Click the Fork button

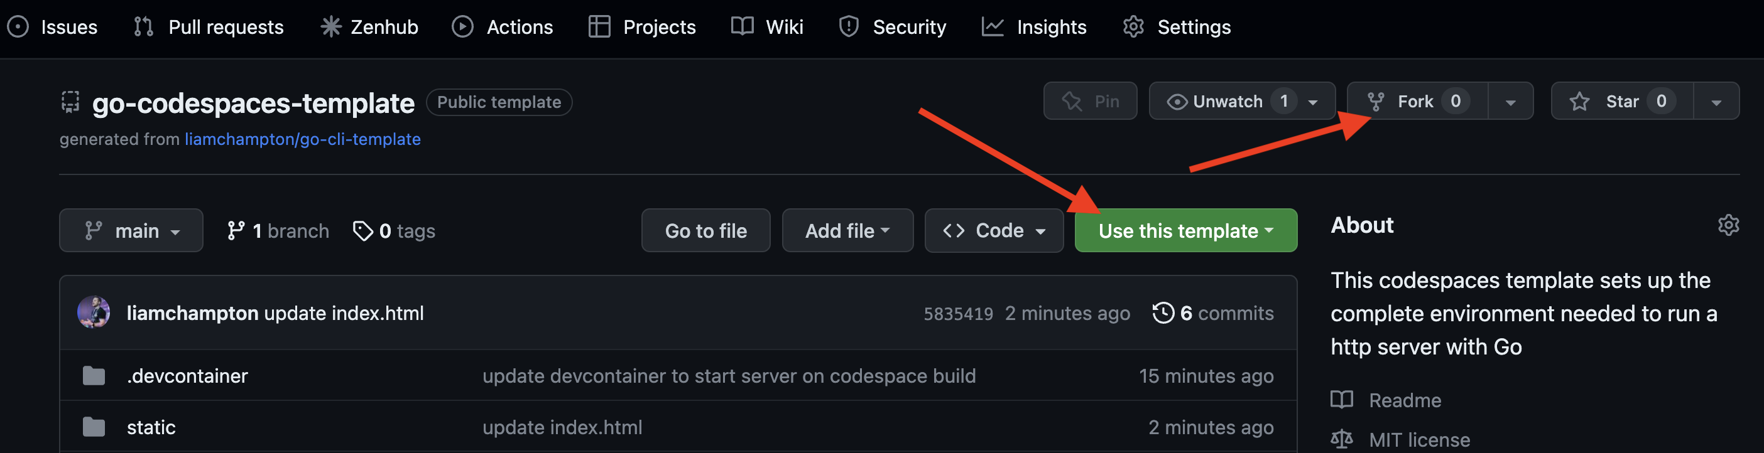1417,101
